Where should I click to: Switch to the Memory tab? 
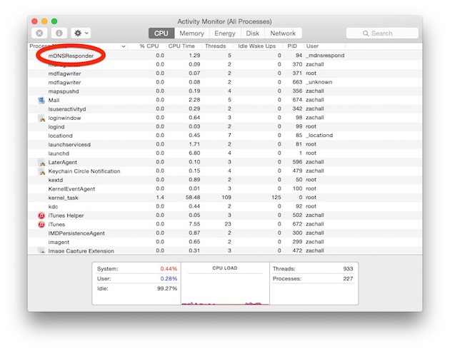pos(191,34)
